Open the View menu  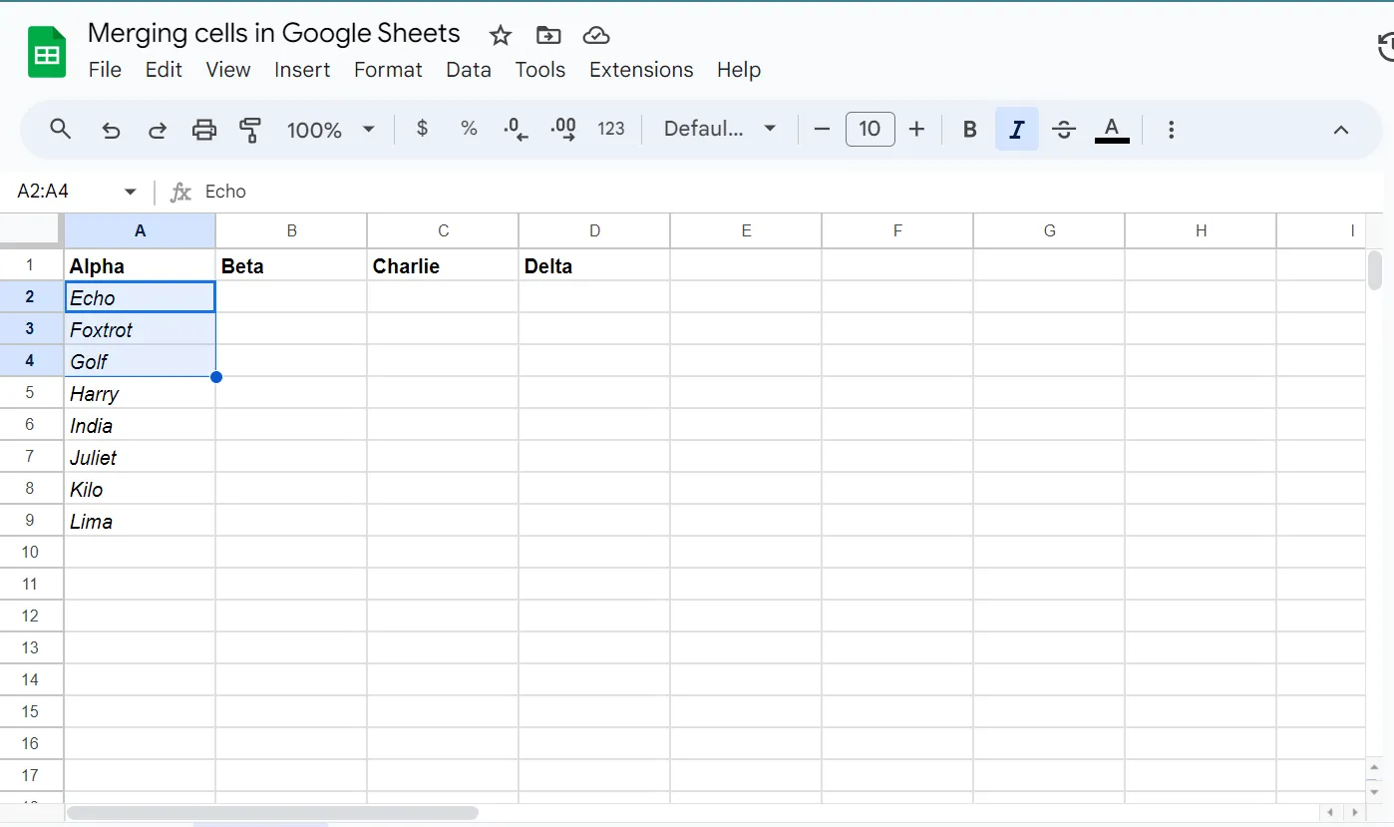tap(228, 70)
